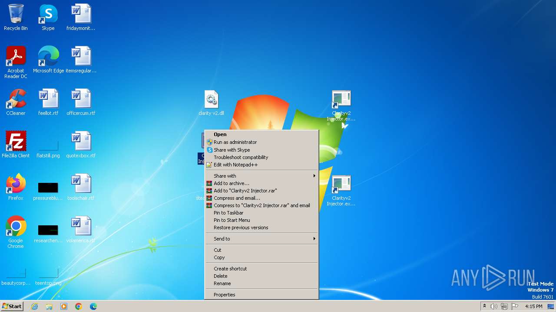Select the Microsoft Edge desktop shortcut

pos(48,60)
